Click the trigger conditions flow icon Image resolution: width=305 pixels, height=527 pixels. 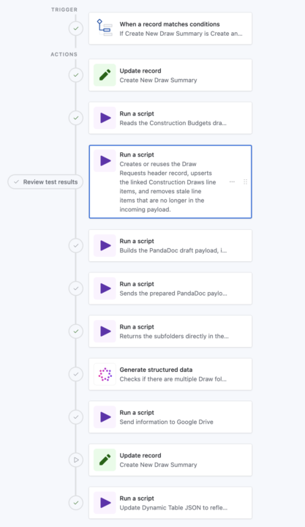(105, 29)
